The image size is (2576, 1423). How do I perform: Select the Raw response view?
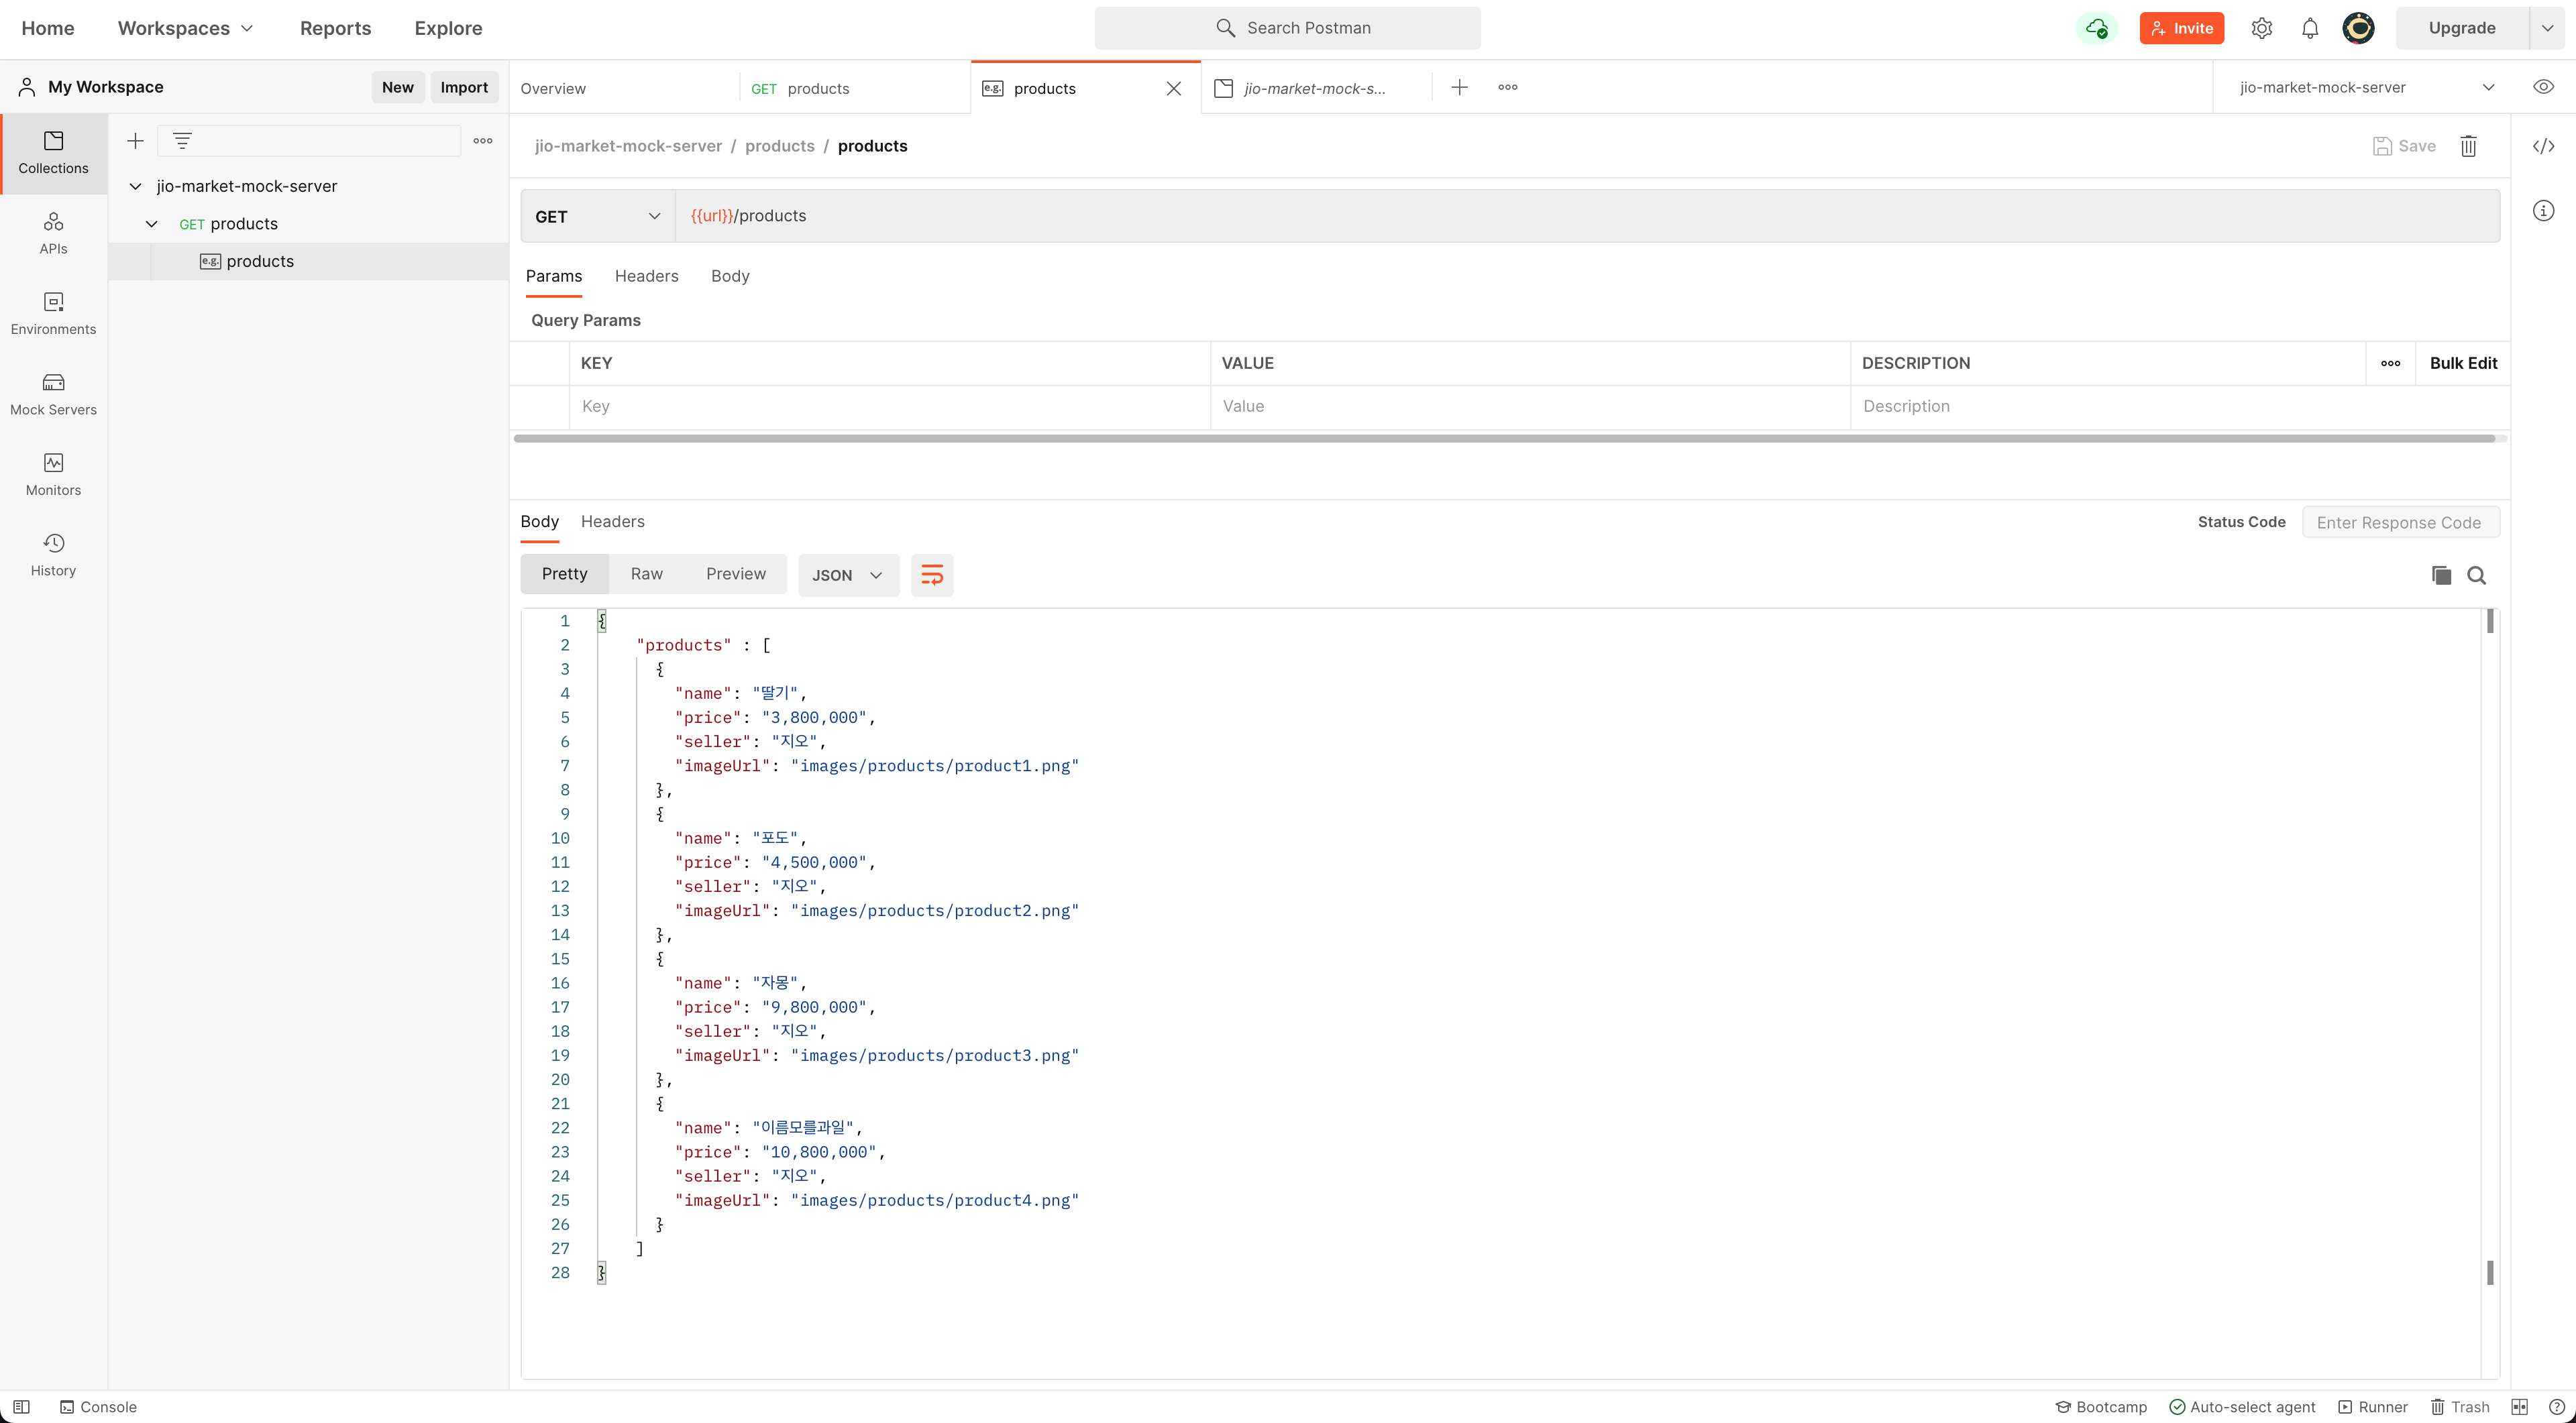pos(646,573)
